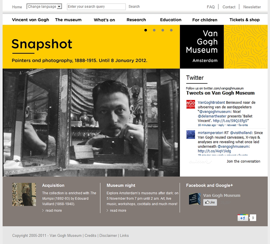The width and height of the screenshot is (270, 244).
Task: Expand Acquisition read more link
Action: 53,211
